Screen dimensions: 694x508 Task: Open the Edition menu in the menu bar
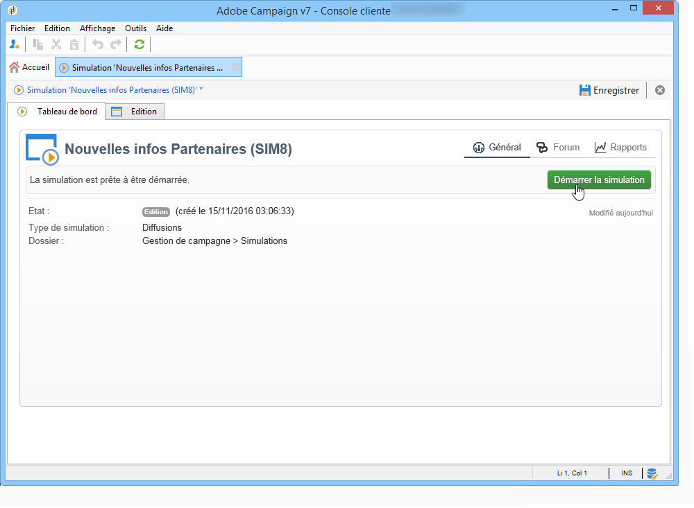(x=57, y=28)
